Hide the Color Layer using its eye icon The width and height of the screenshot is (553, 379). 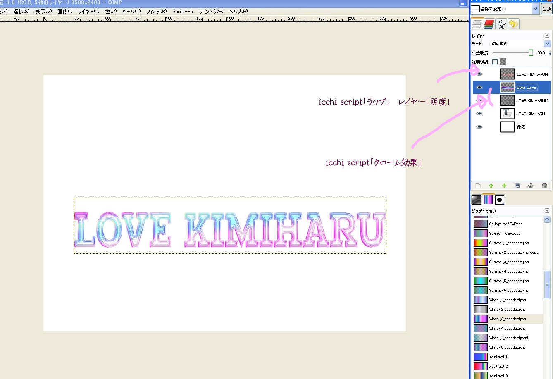(479, 87)
